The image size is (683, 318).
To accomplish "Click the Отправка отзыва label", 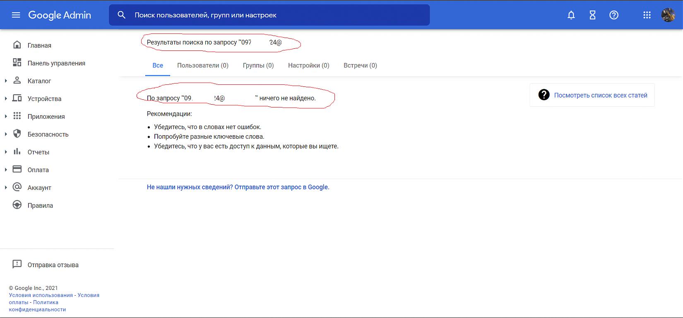I will [x=53, y=265].
